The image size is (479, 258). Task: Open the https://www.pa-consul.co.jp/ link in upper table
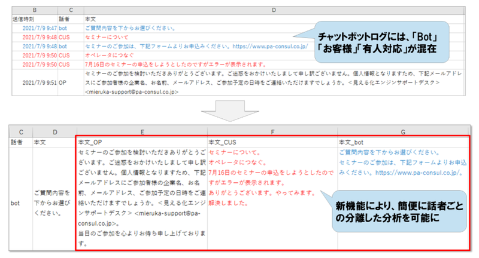[270, 47]
